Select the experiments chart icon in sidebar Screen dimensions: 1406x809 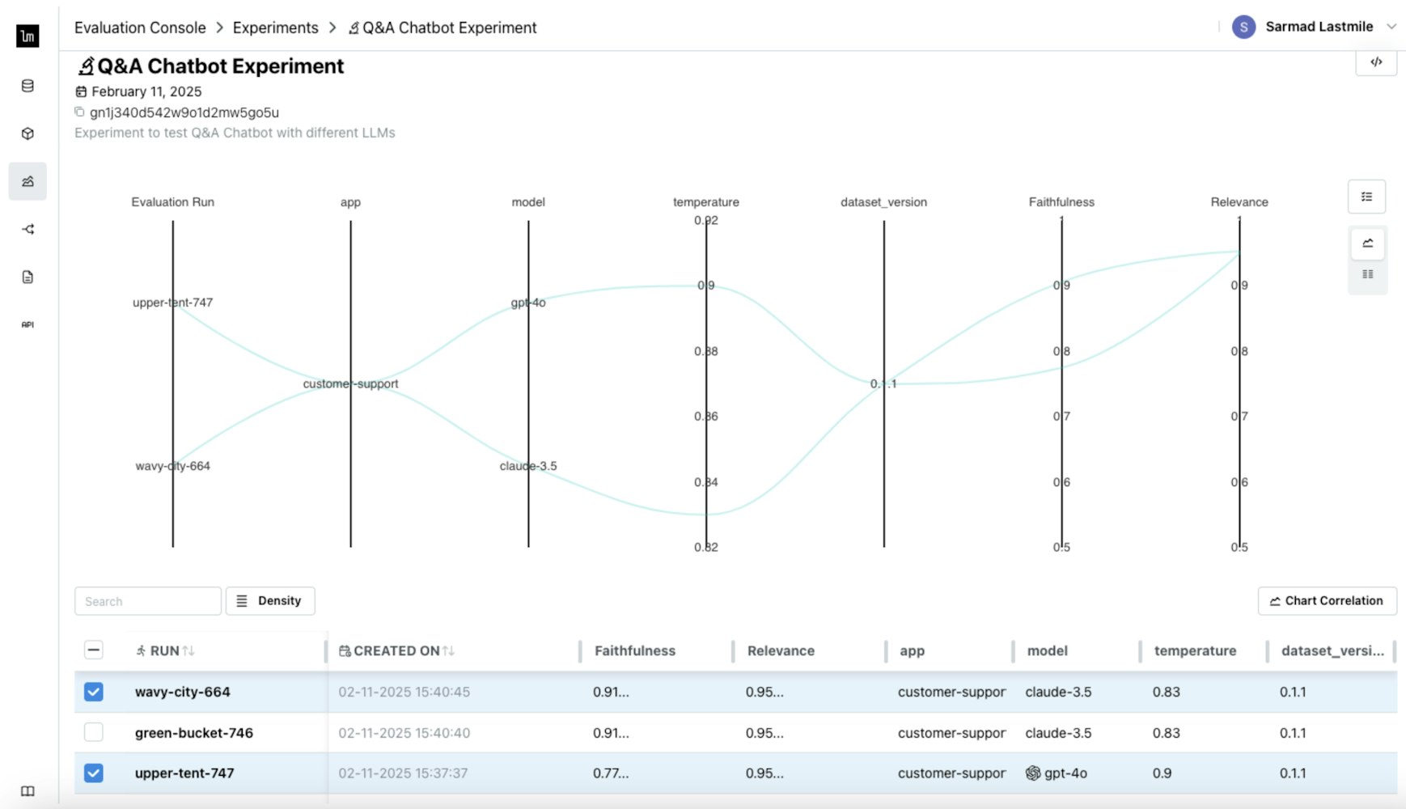point(28,181)
